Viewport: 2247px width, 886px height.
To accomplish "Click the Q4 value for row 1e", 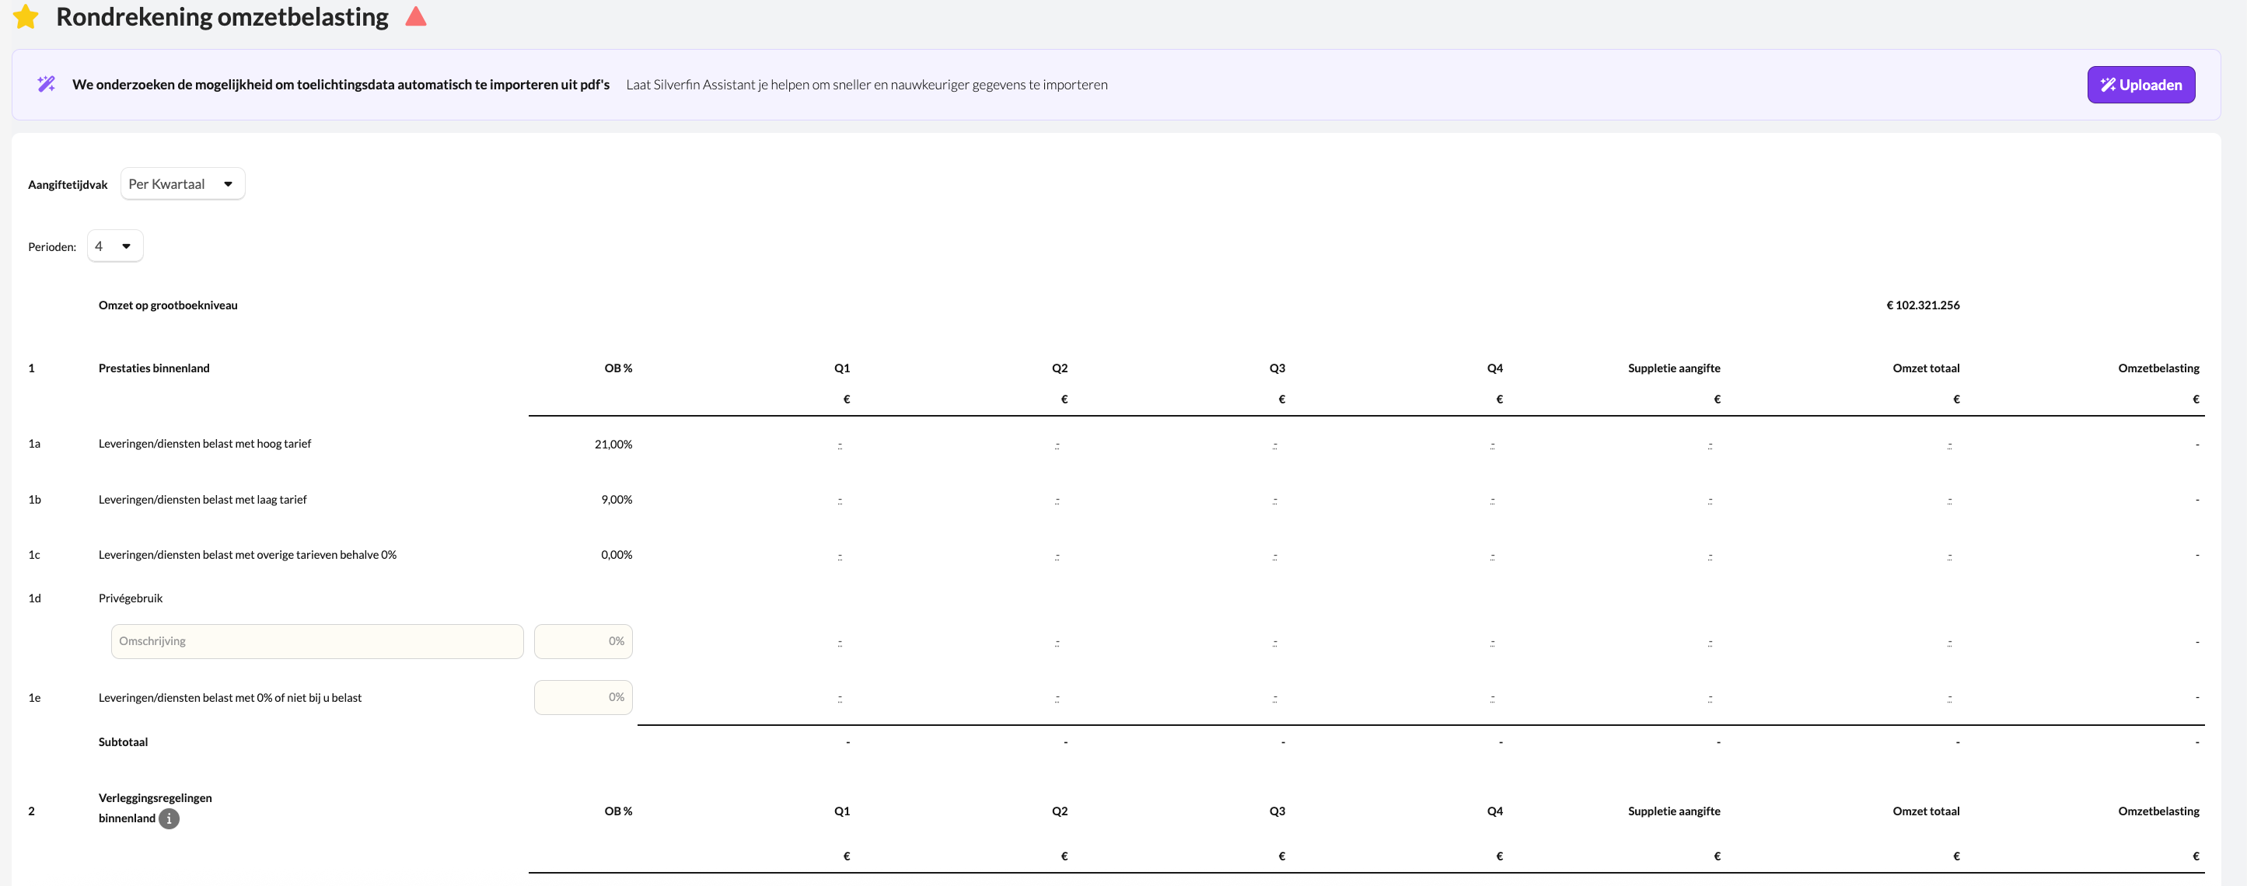I will point(1493,699).
